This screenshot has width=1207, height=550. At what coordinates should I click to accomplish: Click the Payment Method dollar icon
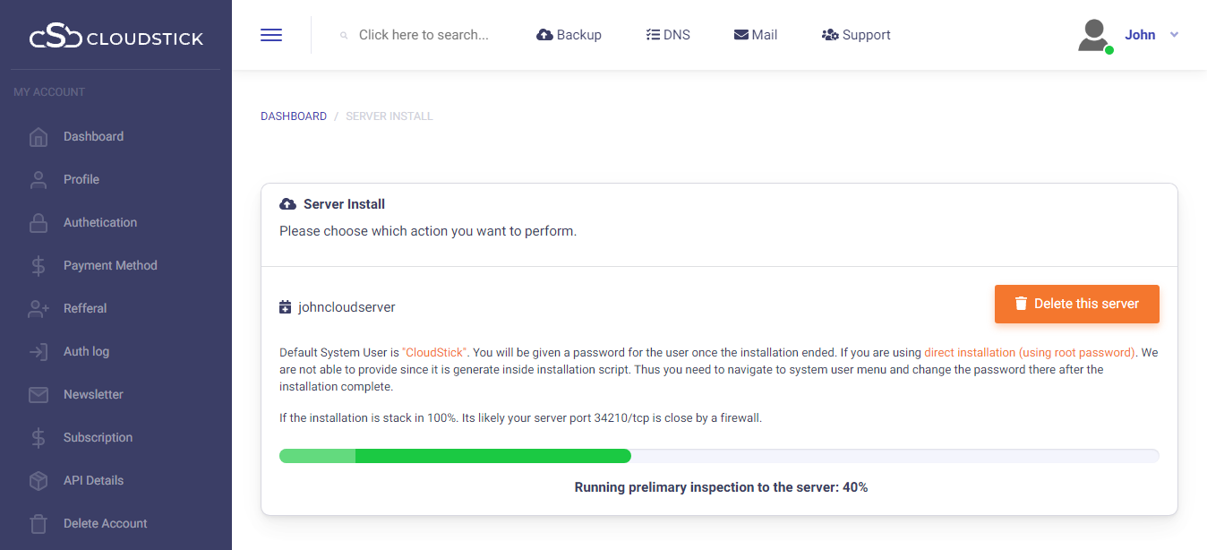[39, 266]
